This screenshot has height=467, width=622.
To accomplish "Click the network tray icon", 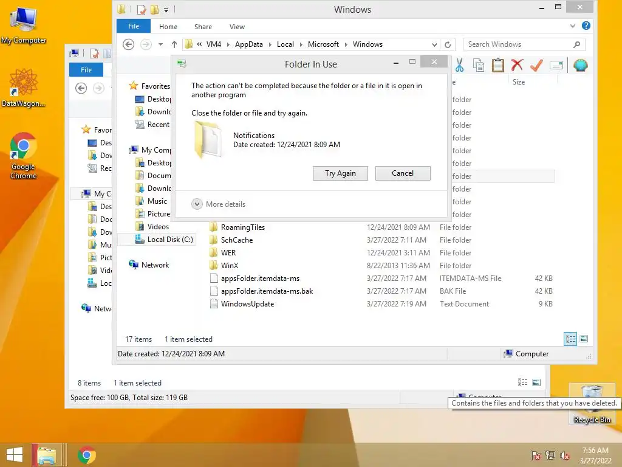I will click(x=550, y=455).
